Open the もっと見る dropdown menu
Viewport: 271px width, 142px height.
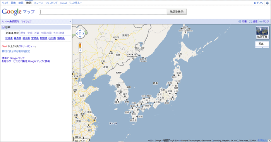pos(75,3)
